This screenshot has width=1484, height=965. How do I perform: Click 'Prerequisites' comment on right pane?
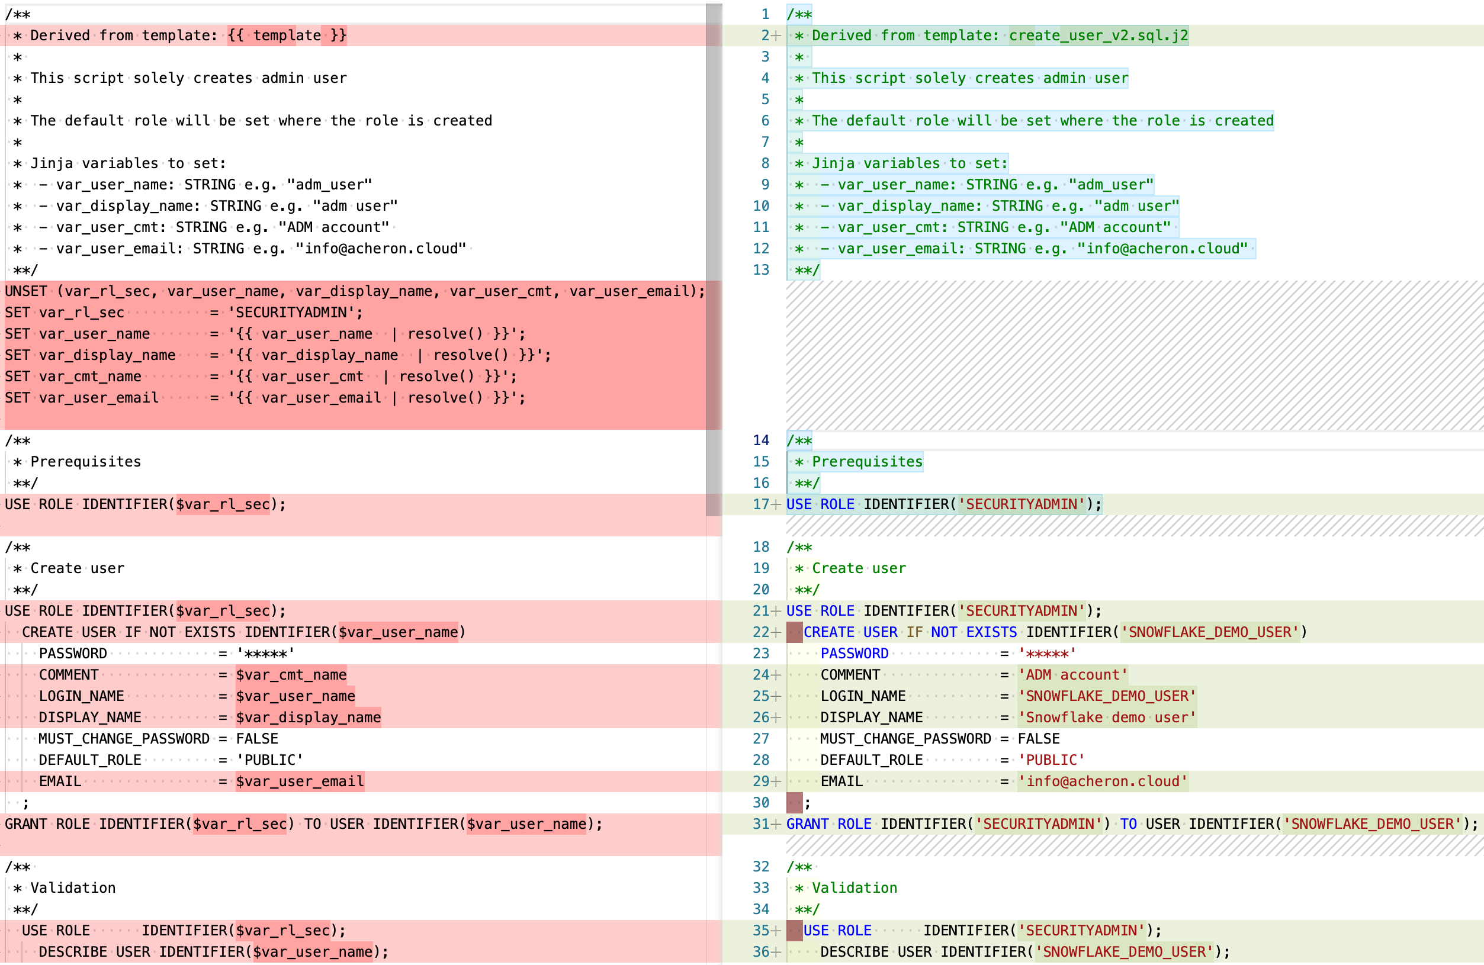(x=867, y=462)
